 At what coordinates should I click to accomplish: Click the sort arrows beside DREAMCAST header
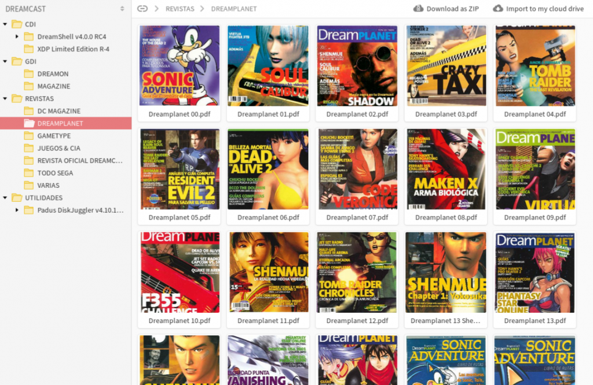122,9
